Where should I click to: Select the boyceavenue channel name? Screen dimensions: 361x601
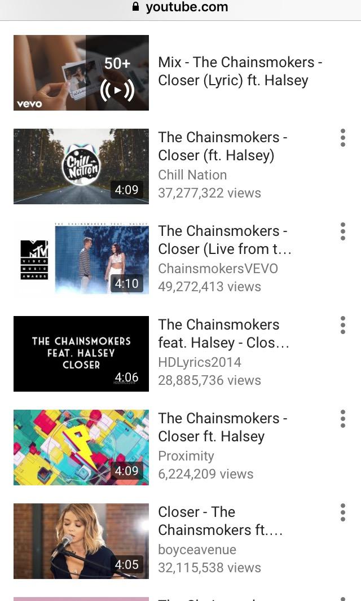(197, 550)
